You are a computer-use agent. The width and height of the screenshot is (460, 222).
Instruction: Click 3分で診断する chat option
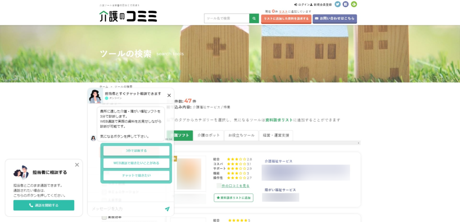[137, 151]
